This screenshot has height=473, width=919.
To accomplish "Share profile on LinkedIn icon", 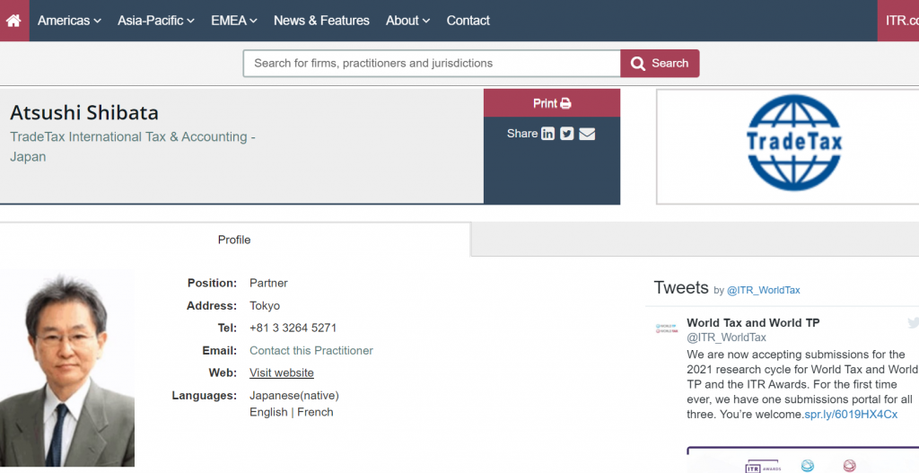I will [547, 134].
